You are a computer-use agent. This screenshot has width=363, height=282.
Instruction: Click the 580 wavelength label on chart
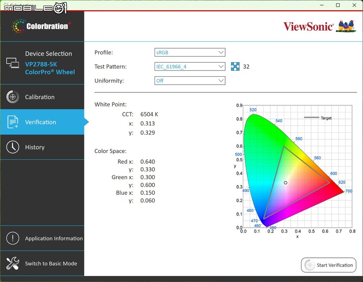point(317,157)
